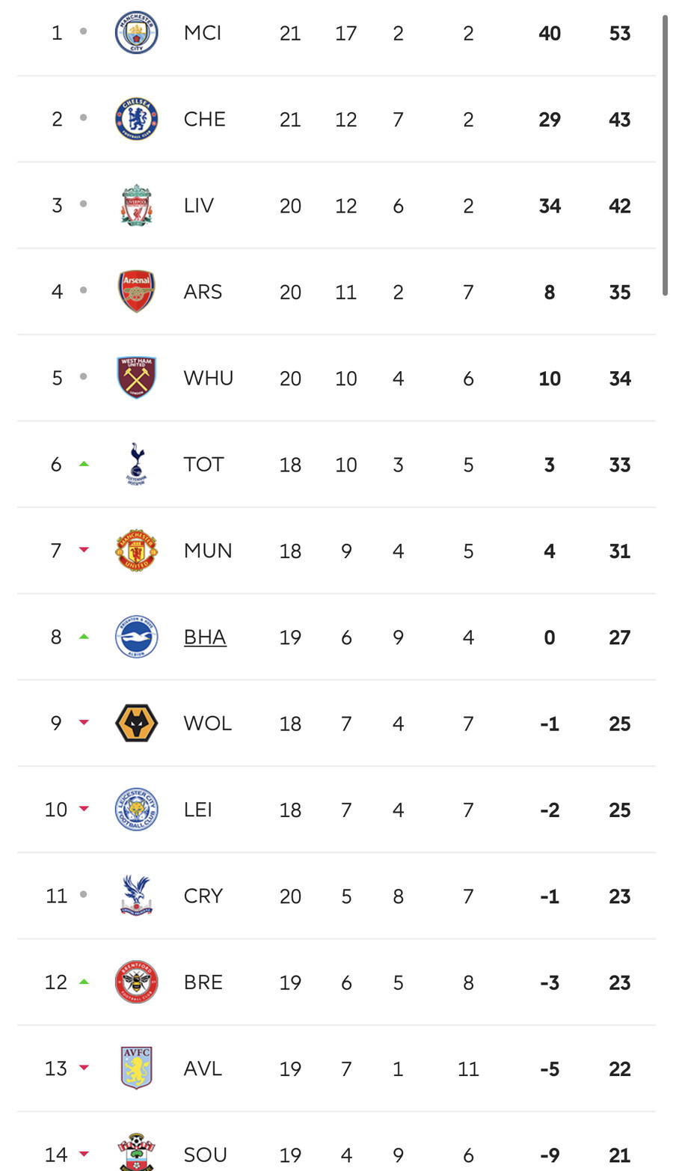673x1171 pixels.
Task: Select the Aston Villa AVFC crest
Action: point(136,1068)
